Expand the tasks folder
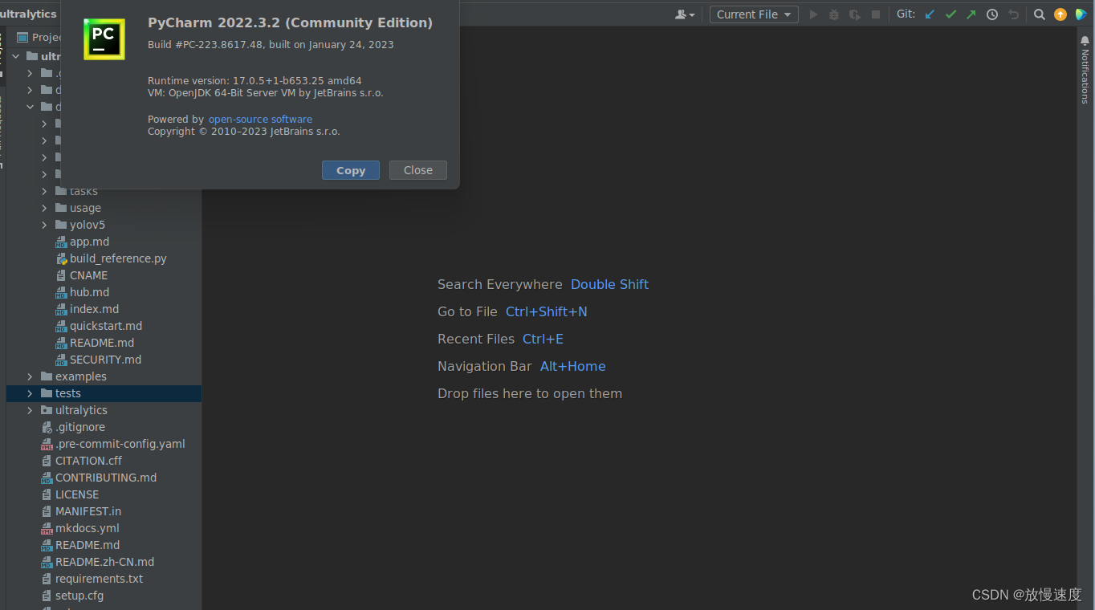Screen dimensions: 1095x610 pos(45,191)
